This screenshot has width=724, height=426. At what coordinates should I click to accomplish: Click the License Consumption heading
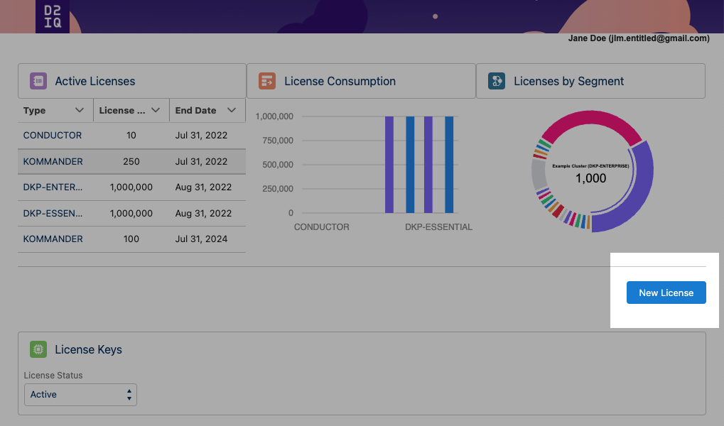point(340,81)
